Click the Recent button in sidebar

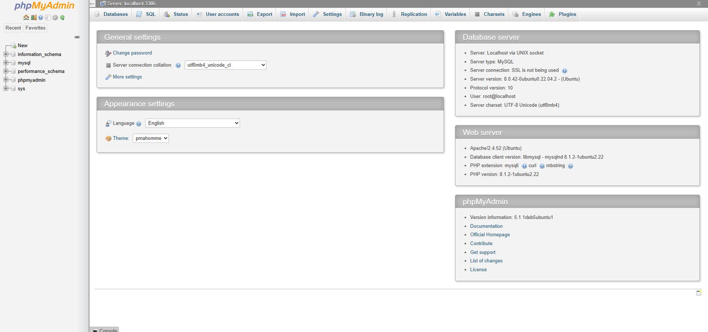[x=13, y=28]
